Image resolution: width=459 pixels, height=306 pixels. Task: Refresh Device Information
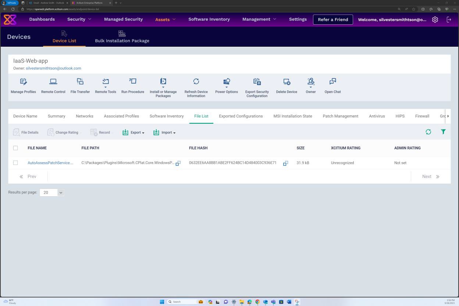pos(196,85)
